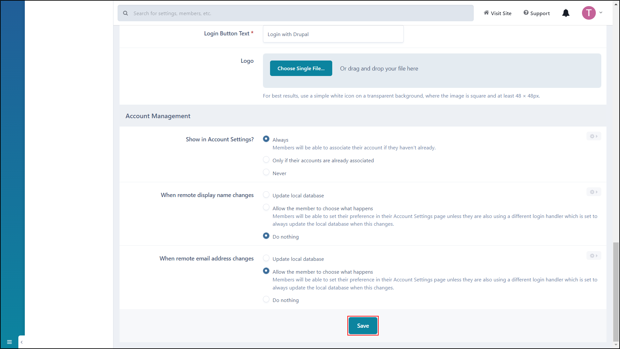Open the hamburger menu in sidebar
This screenshot has width=620, height=349.
(9, 342)
